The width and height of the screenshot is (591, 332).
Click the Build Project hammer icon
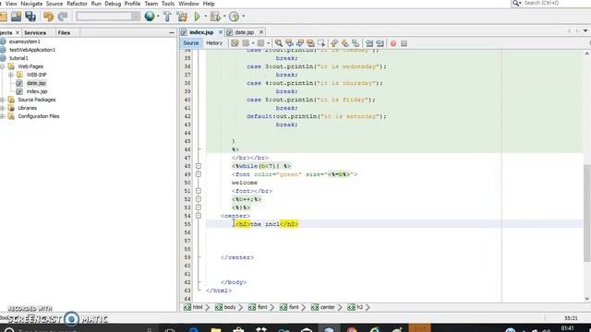[x=167, y=17]
